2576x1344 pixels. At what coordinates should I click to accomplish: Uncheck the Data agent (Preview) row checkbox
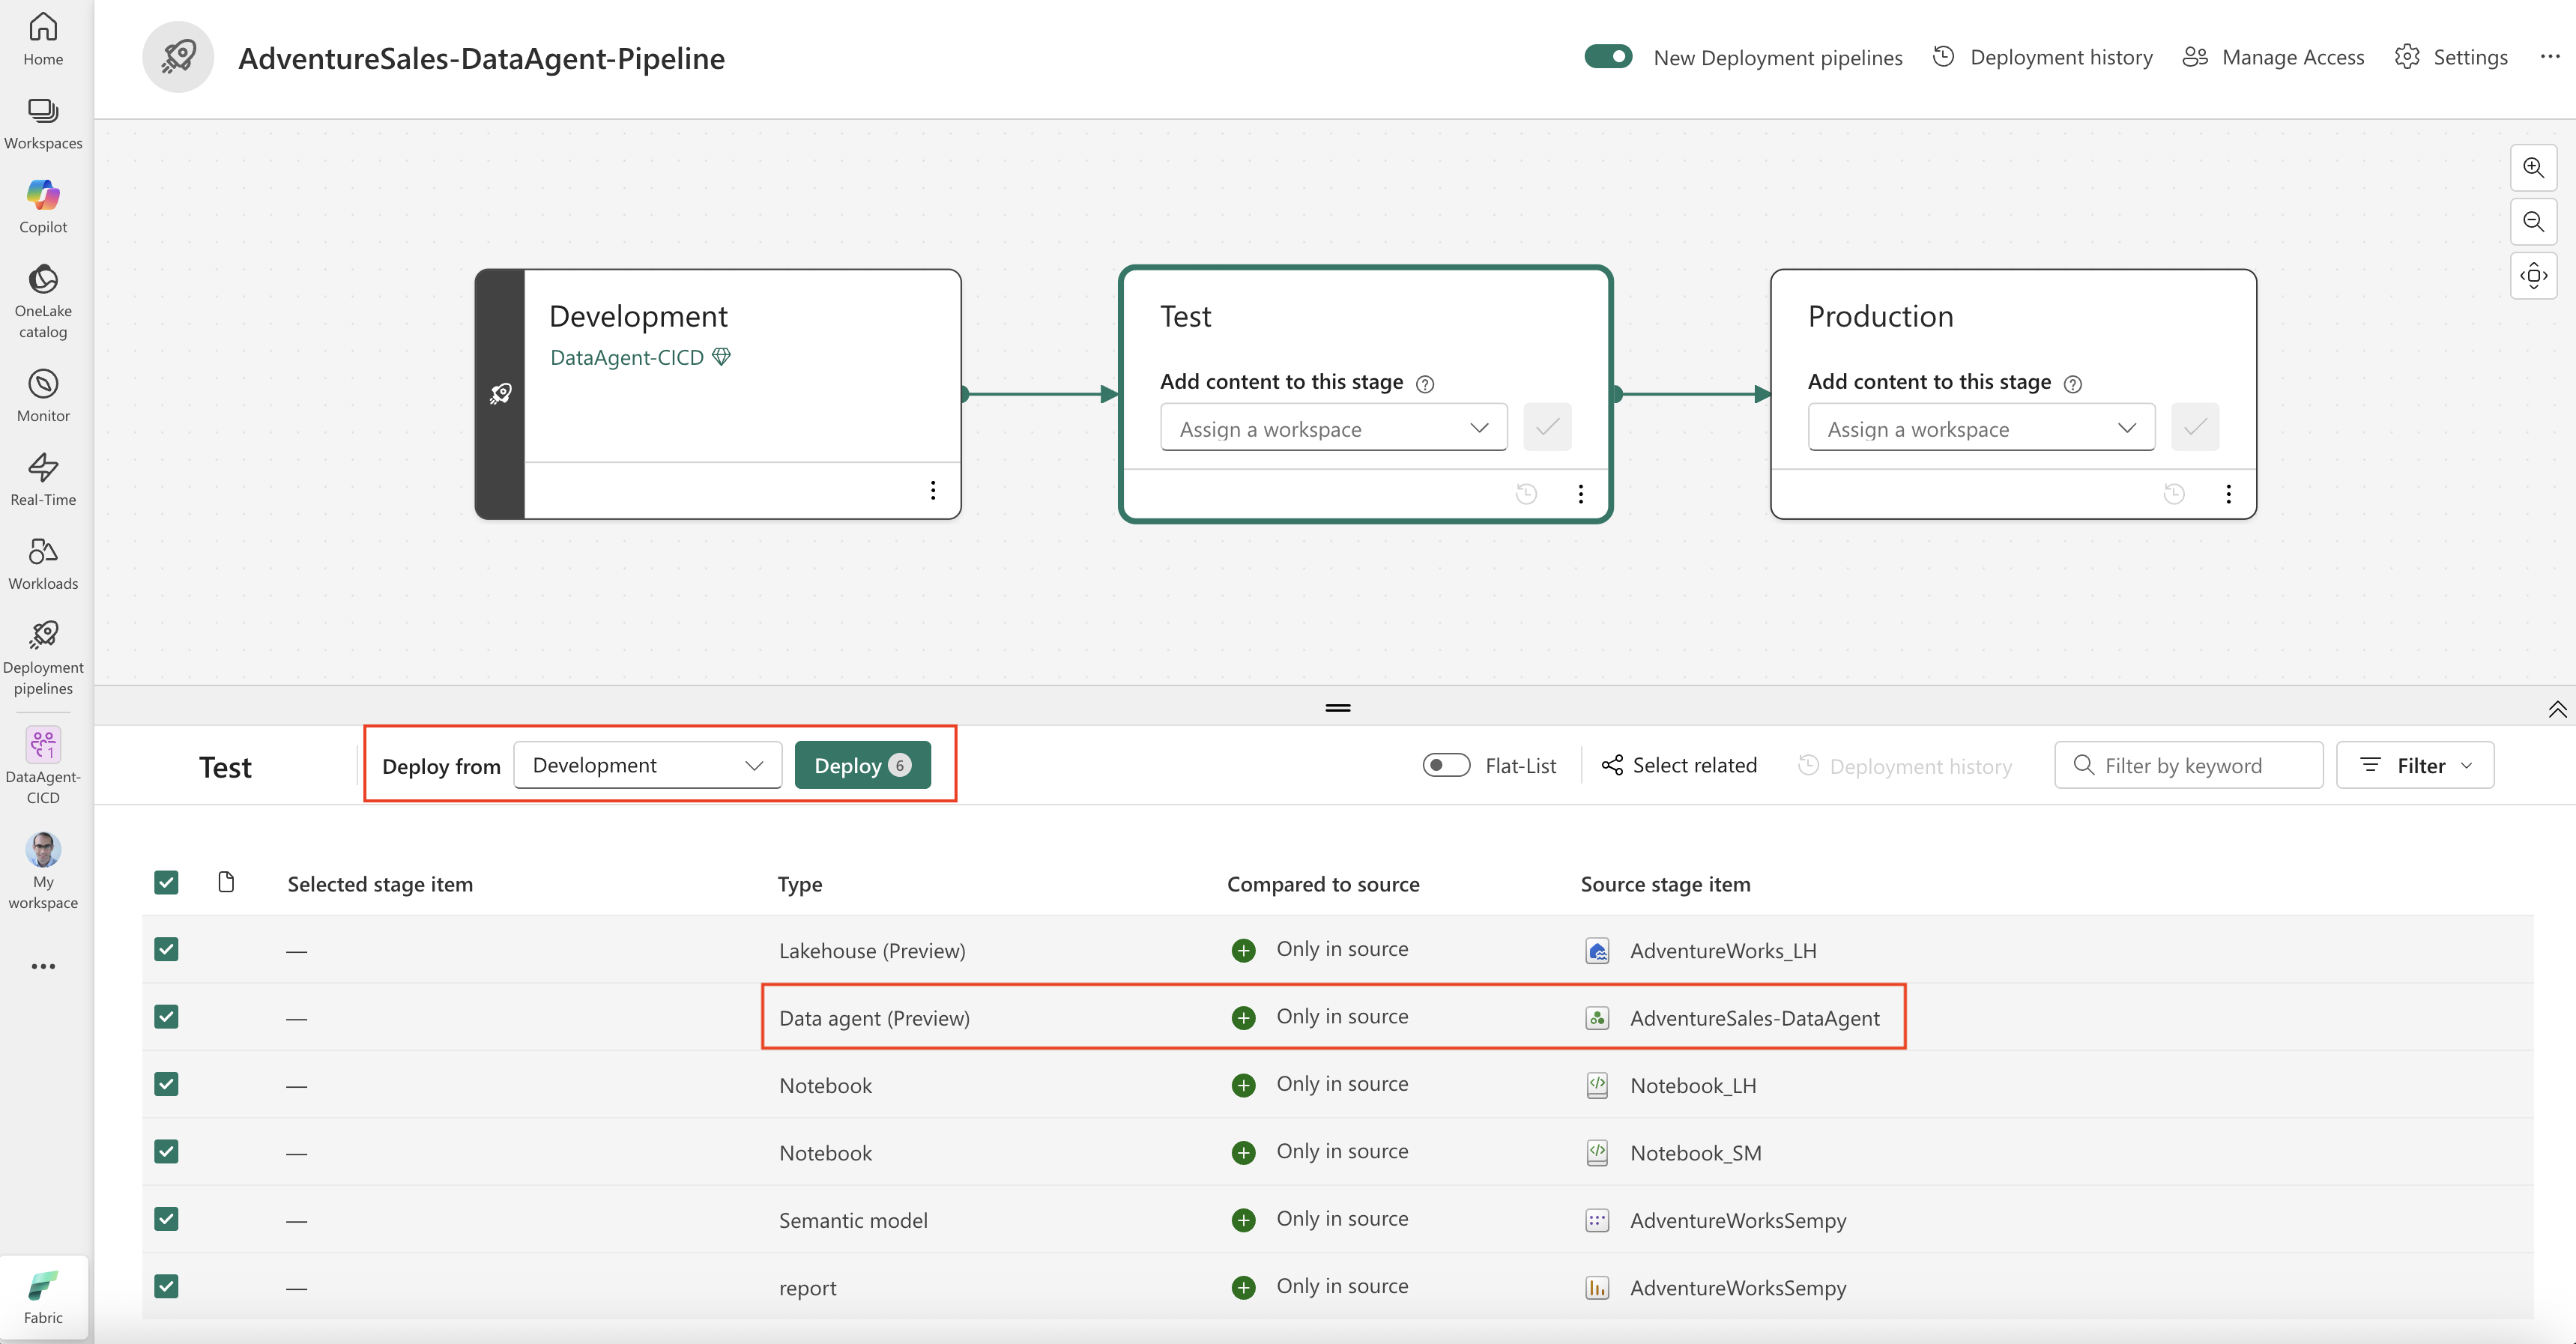pyautogui.click(x=166, y=1017)
